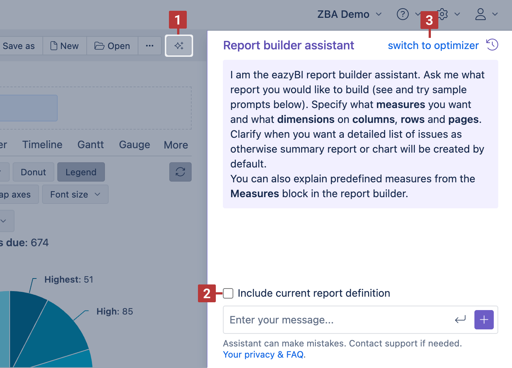Switch to the Gantt chart tab
Viewport: 512px width, 368px height.
pos(90,145)
